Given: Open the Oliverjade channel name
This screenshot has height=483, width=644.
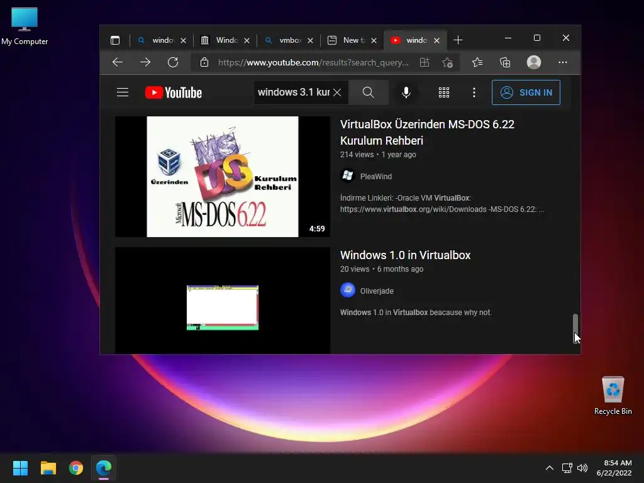Looking at the screenshot, I should (377, 291).
